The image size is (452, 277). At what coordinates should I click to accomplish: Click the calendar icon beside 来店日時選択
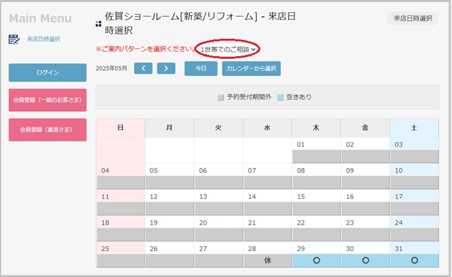point(14,39)
